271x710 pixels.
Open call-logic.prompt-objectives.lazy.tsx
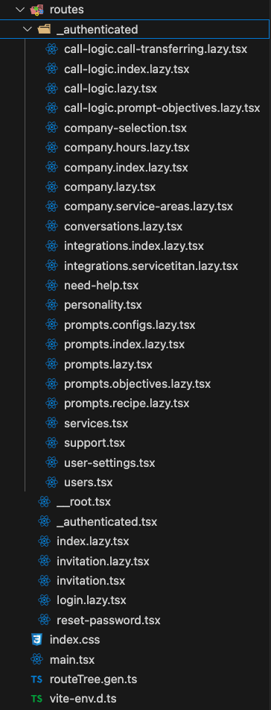tap(162, 108)
